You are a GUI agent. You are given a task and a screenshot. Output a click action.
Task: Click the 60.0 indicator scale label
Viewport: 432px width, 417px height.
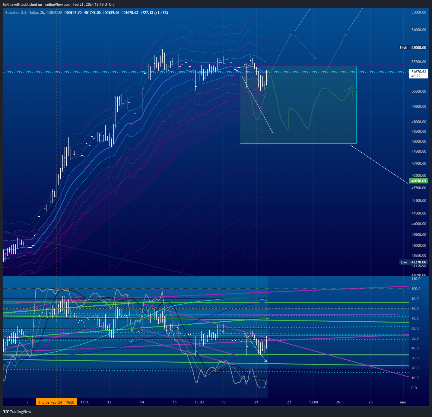coord(415,329)
